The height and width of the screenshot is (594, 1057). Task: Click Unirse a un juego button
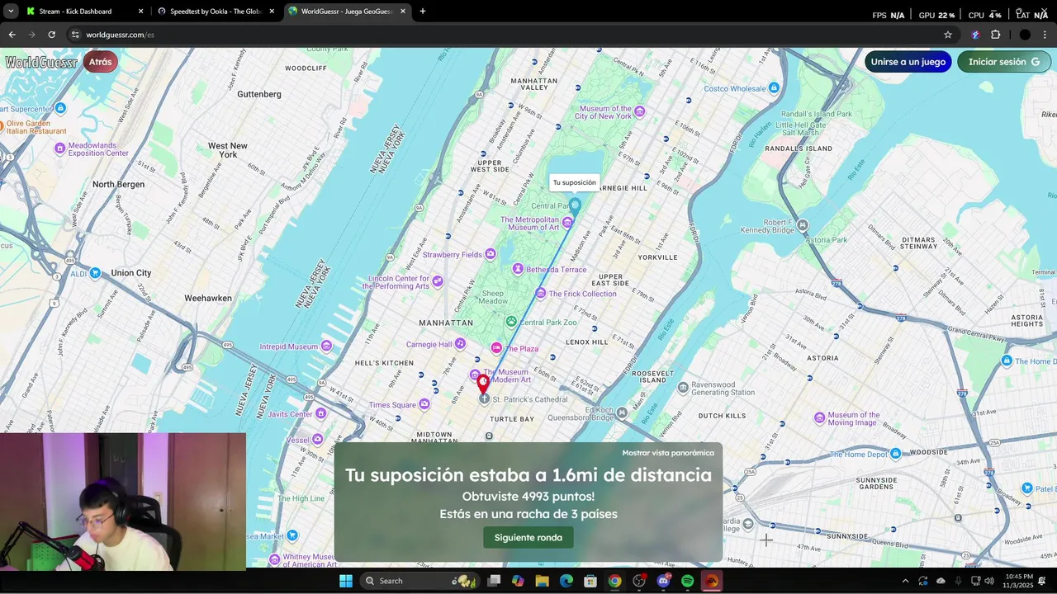pyautogui.click(x=908, y=62)
